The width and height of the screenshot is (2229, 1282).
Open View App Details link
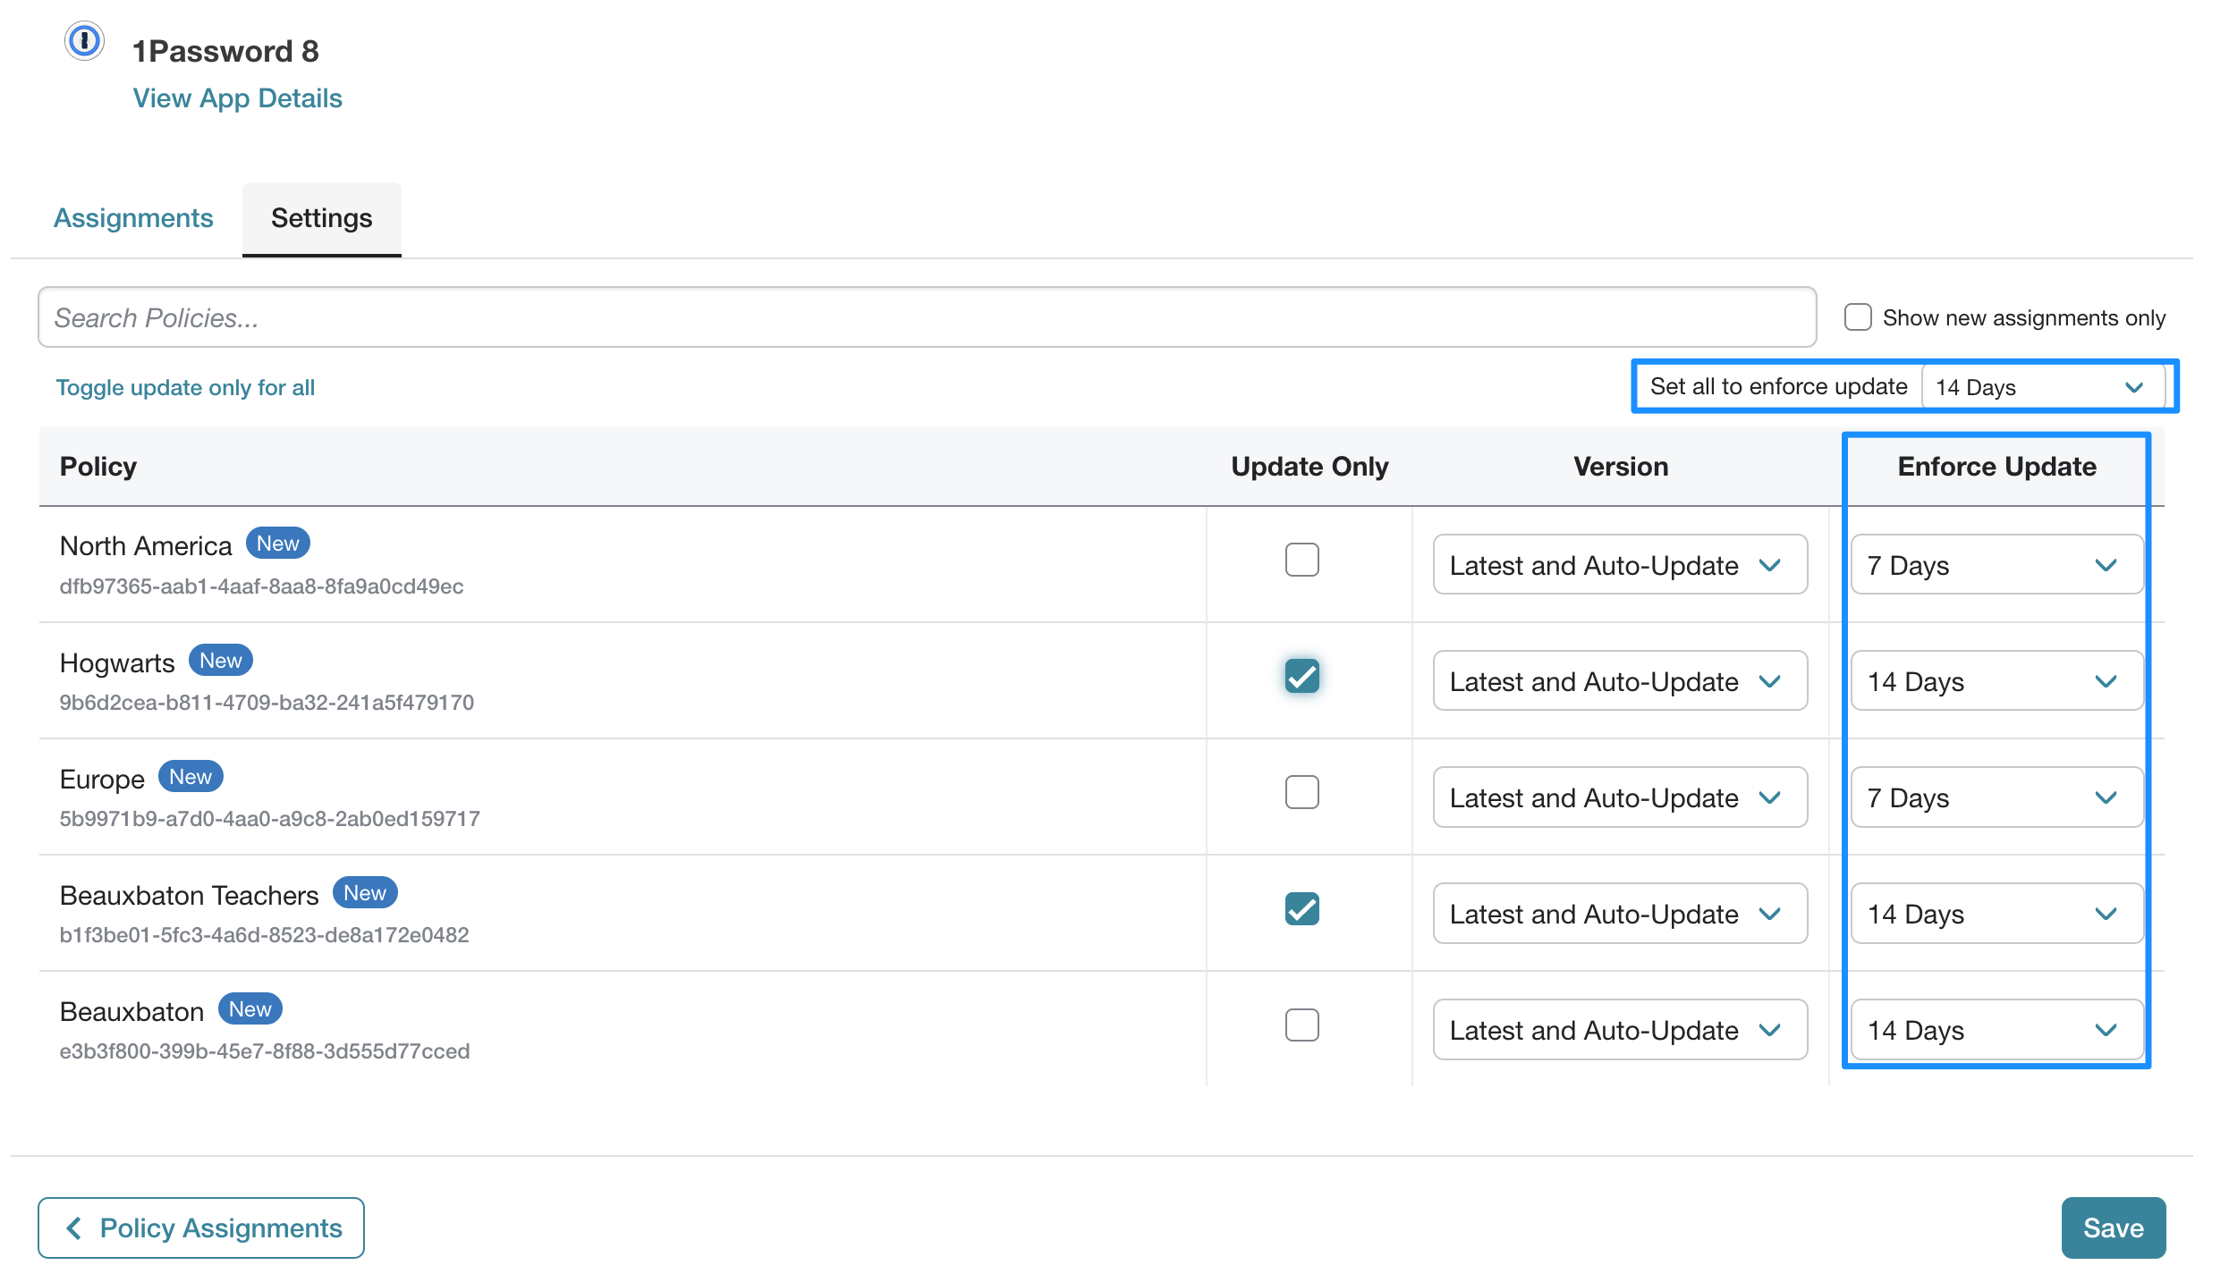pos(237,98)
